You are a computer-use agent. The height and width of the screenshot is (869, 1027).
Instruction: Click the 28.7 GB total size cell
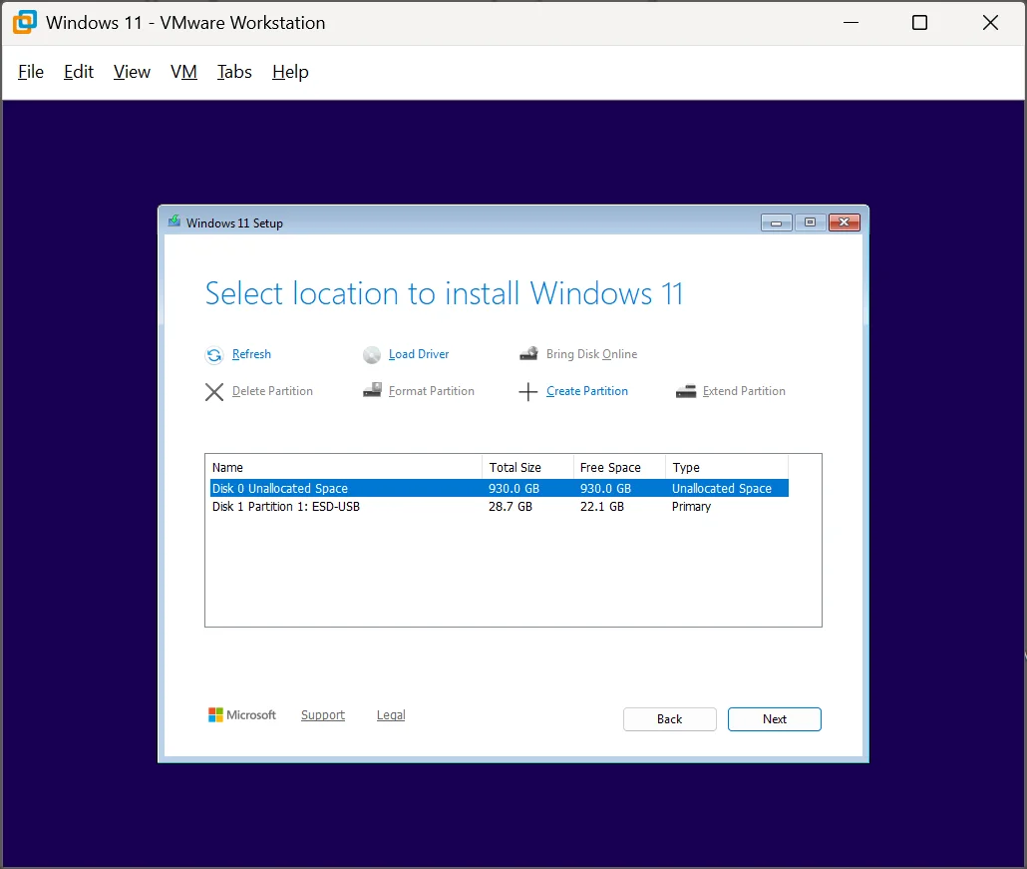point(511,507)
